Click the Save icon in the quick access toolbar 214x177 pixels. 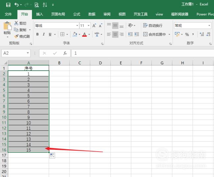click(x=8, y=5)
